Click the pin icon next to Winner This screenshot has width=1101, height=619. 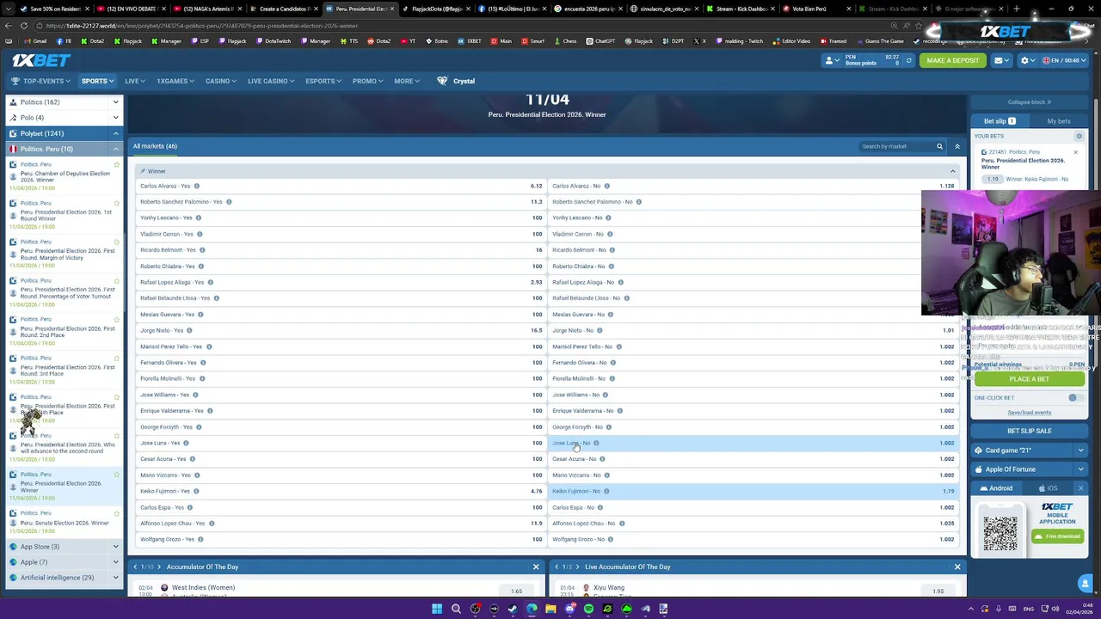143,171
